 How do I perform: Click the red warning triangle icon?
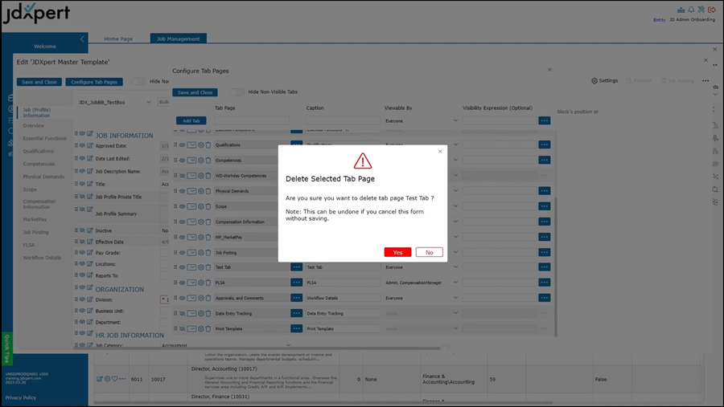tap(363, 161)
